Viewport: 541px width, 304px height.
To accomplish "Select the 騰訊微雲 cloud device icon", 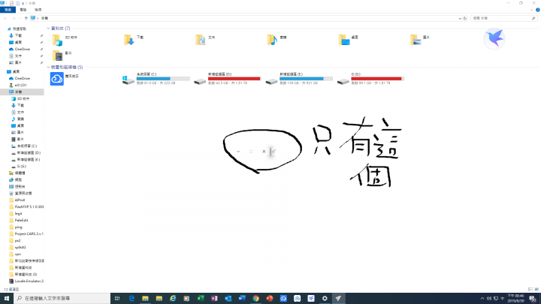I will point(57,79).
